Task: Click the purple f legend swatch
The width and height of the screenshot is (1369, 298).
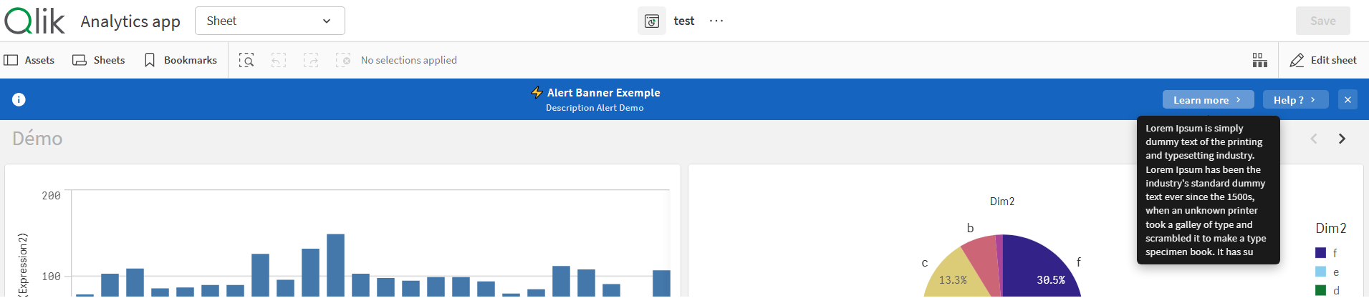Action: (1320, 253)
